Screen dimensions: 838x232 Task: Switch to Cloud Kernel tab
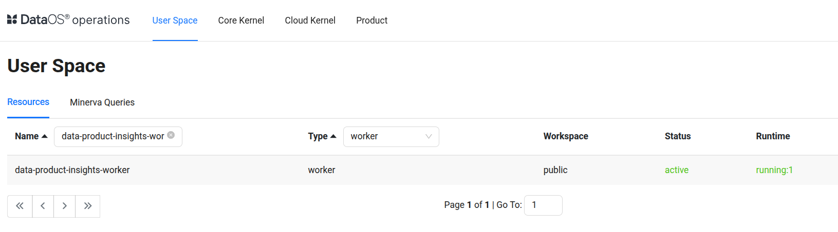(310, 20)
